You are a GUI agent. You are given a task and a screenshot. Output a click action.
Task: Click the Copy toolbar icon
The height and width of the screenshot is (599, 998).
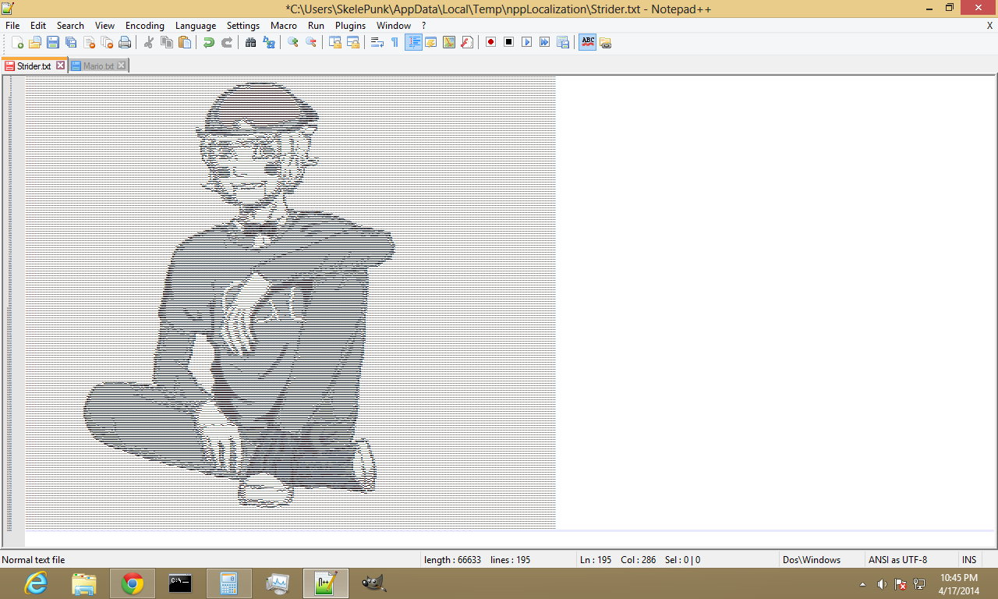click(167, 42)
